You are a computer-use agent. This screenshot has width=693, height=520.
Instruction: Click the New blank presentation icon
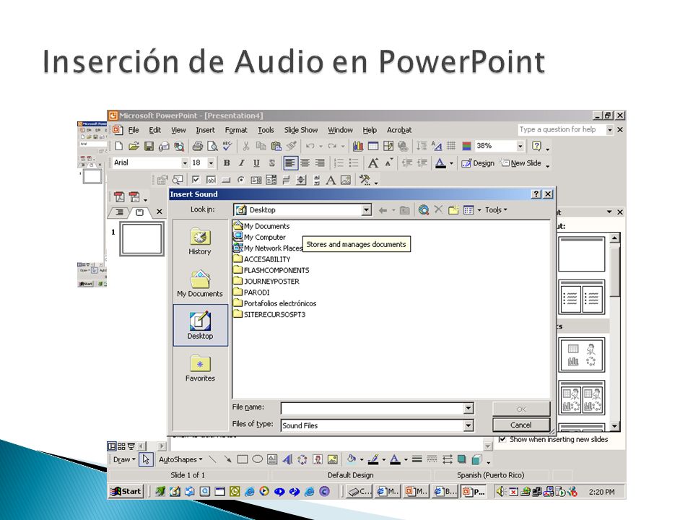pyautogui.click(x=119, y=146)
